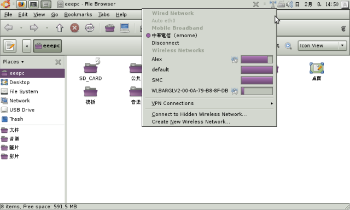Open Places sidebar selector dropdown
This screenshot has height=210, width=350.
13,62
